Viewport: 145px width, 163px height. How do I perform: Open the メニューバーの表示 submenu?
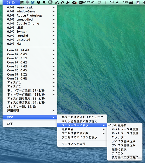pos(82,125)
